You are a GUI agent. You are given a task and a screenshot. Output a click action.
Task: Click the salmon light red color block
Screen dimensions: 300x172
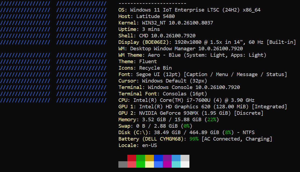132,164
